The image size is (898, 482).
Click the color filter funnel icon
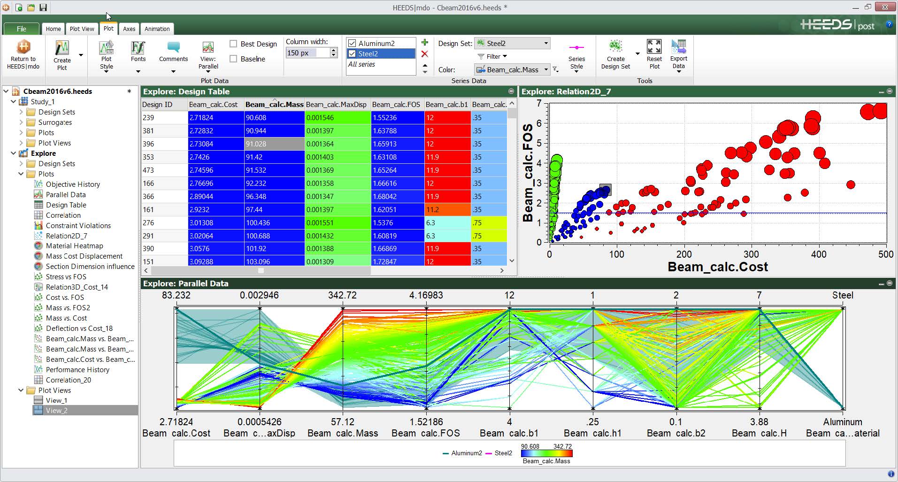(555, 69)
